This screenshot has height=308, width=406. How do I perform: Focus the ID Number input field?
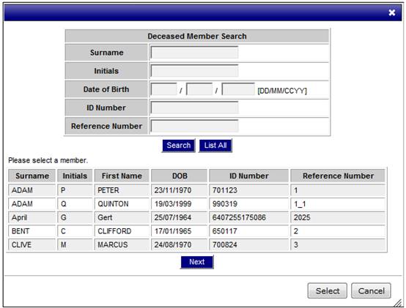pyautogui.click(x=194, y=108)
